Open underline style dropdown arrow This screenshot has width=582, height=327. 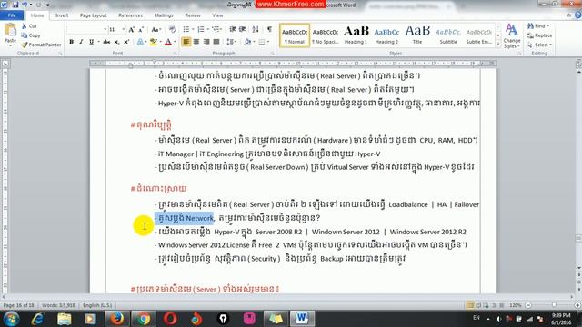[x=98, y=42]
